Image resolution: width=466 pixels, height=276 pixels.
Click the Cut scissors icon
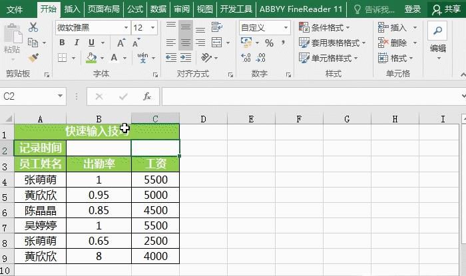[33, 27]
